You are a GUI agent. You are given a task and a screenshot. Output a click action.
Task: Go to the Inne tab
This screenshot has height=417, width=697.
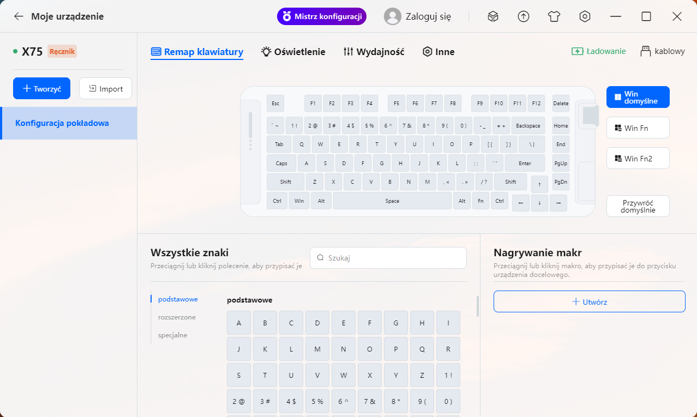438,52
